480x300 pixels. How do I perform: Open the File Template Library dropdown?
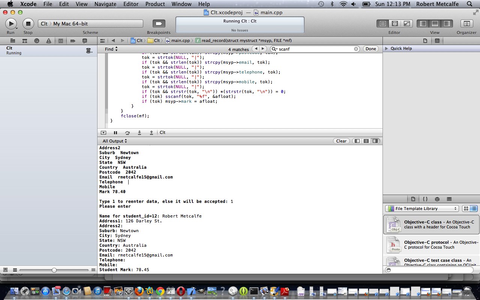pos(422,208)
